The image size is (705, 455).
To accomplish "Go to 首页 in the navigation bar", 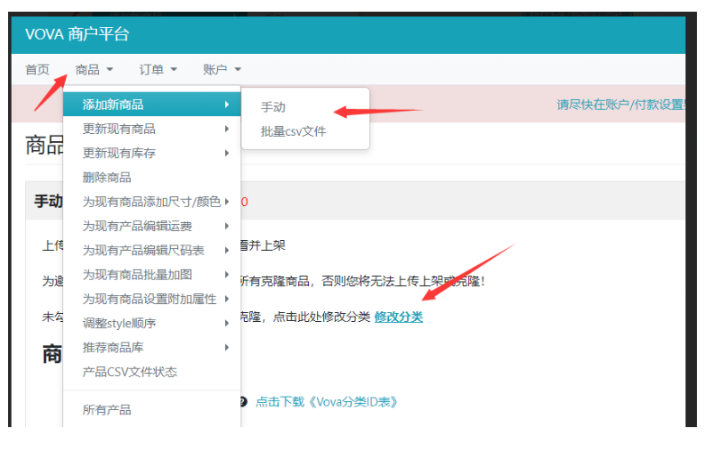I will [x=37, y=69].
